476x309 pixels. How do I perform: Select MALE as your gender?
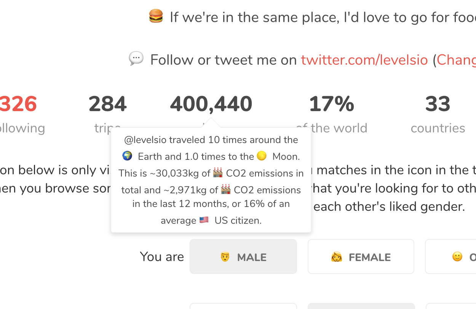pos(243,256)
